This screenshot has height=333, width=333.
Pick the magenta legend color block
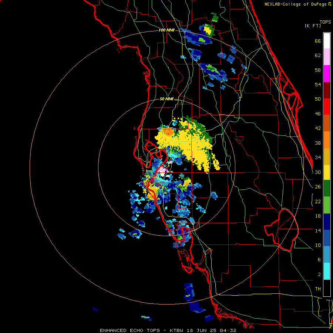pos(327,74)
